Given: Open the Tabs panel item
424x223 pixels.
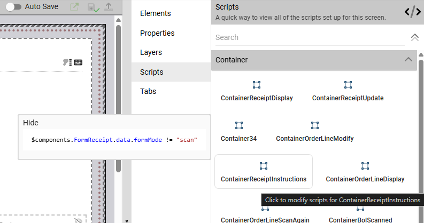Looking at the screenshot, I should (148, 91).
